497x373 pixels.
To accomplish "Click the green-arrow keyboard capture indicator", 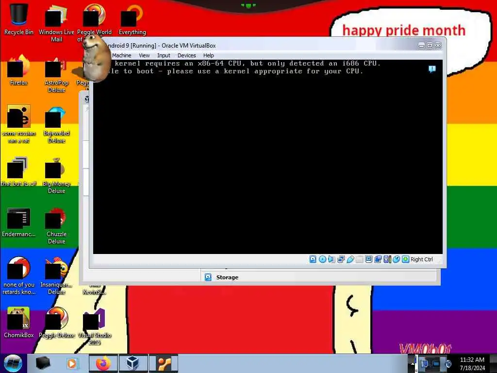I will point(405,259).
